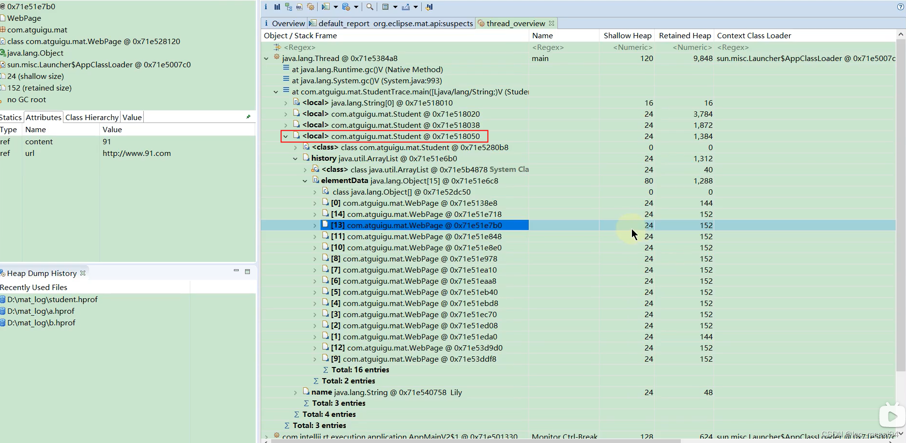Sort by the Shallow Heap column header
The height and width of the screenshot is (443, 906).
628,35
